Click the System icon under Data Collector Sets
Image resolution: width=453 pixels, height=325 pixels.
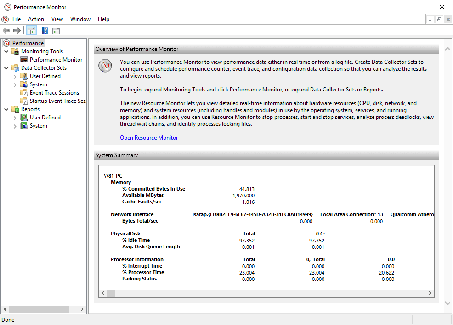(24, 84)
